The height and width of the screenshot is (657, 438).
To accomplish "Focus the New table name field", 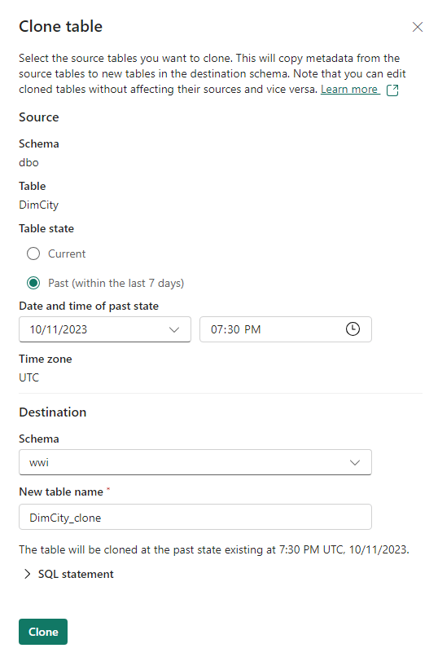I will click(x=195, y=517).
